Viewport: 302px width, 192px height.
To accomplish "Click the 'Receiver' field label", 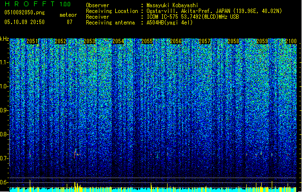I will pos(97,17).
